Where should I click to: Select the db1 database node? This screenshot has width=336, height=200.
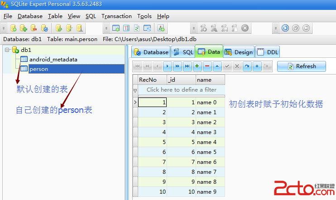pyautogui.click(x=26, y=50)
